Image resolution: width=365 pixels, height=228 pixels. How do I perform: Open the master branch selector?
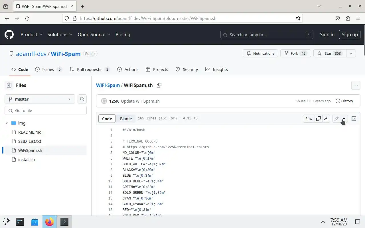pyautogui.click(x=40, y=99)
